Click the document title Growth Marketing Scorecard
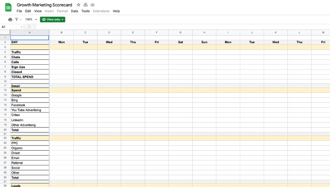This screenshot has width=330, height=187. pyautogui.click(x=45, y=5)
